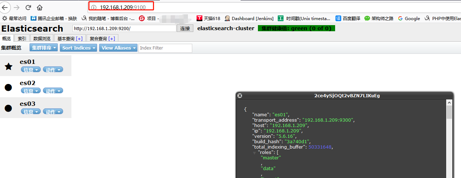Open the 百度翻译 bookmark
The height and width of the screenshot is (178, 461).
coord(348,18)
